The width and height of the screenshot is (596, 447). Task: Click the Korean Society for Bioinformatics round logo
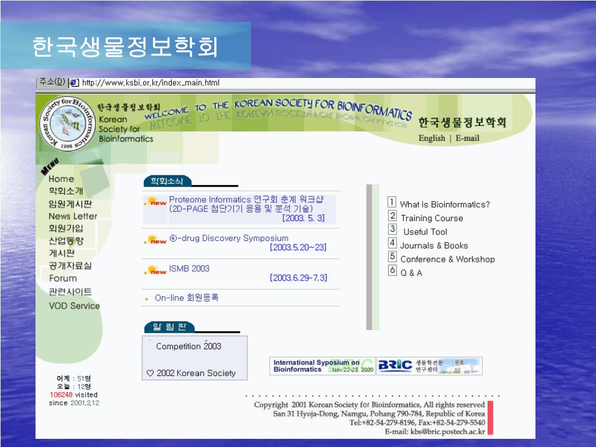click(x=68, y=123)
